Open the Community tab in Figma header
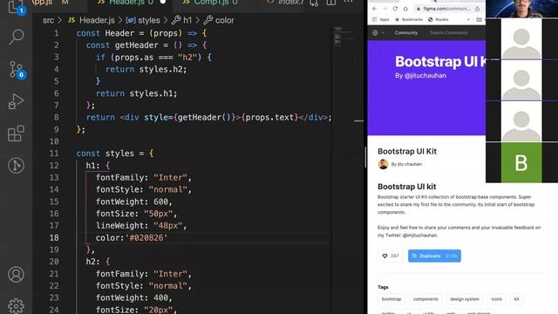Viewport: 558px width, 314px height. 405,33
